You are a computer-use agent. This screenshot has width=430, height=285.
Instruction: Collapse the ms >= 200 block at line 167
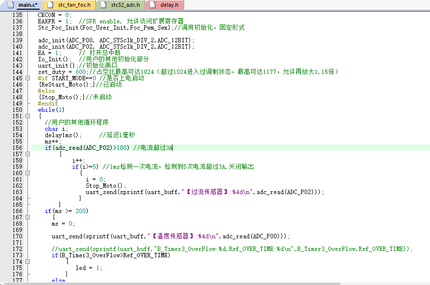click(27, 217)
